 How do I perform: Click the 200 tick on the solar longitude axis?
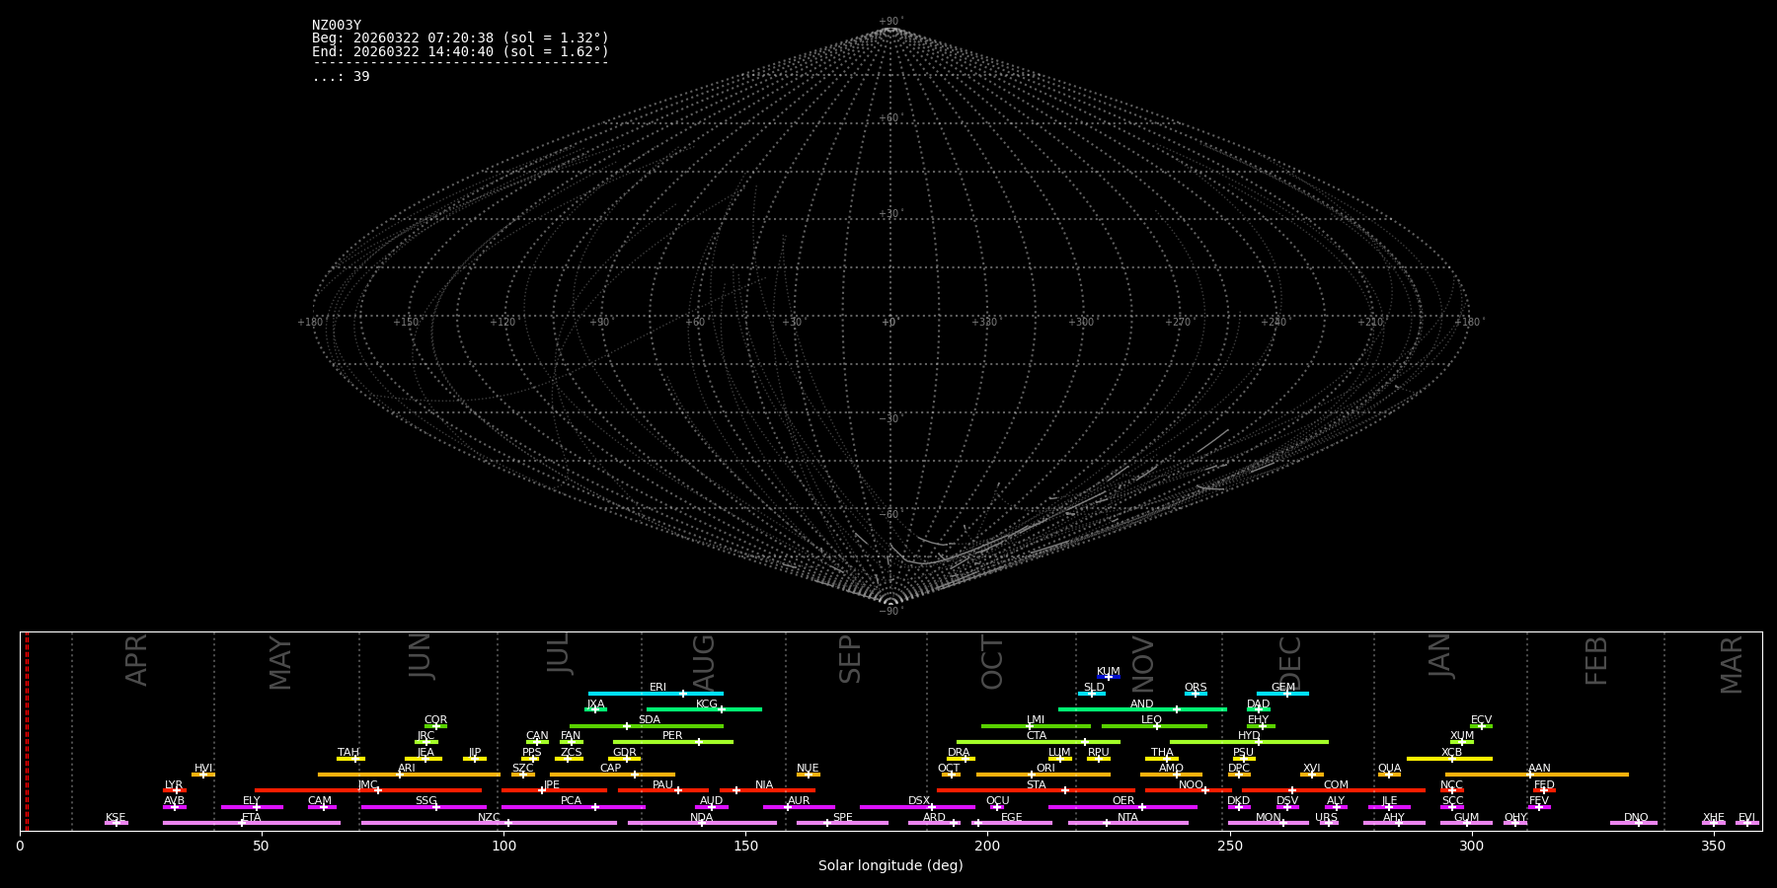click(987, 846)
